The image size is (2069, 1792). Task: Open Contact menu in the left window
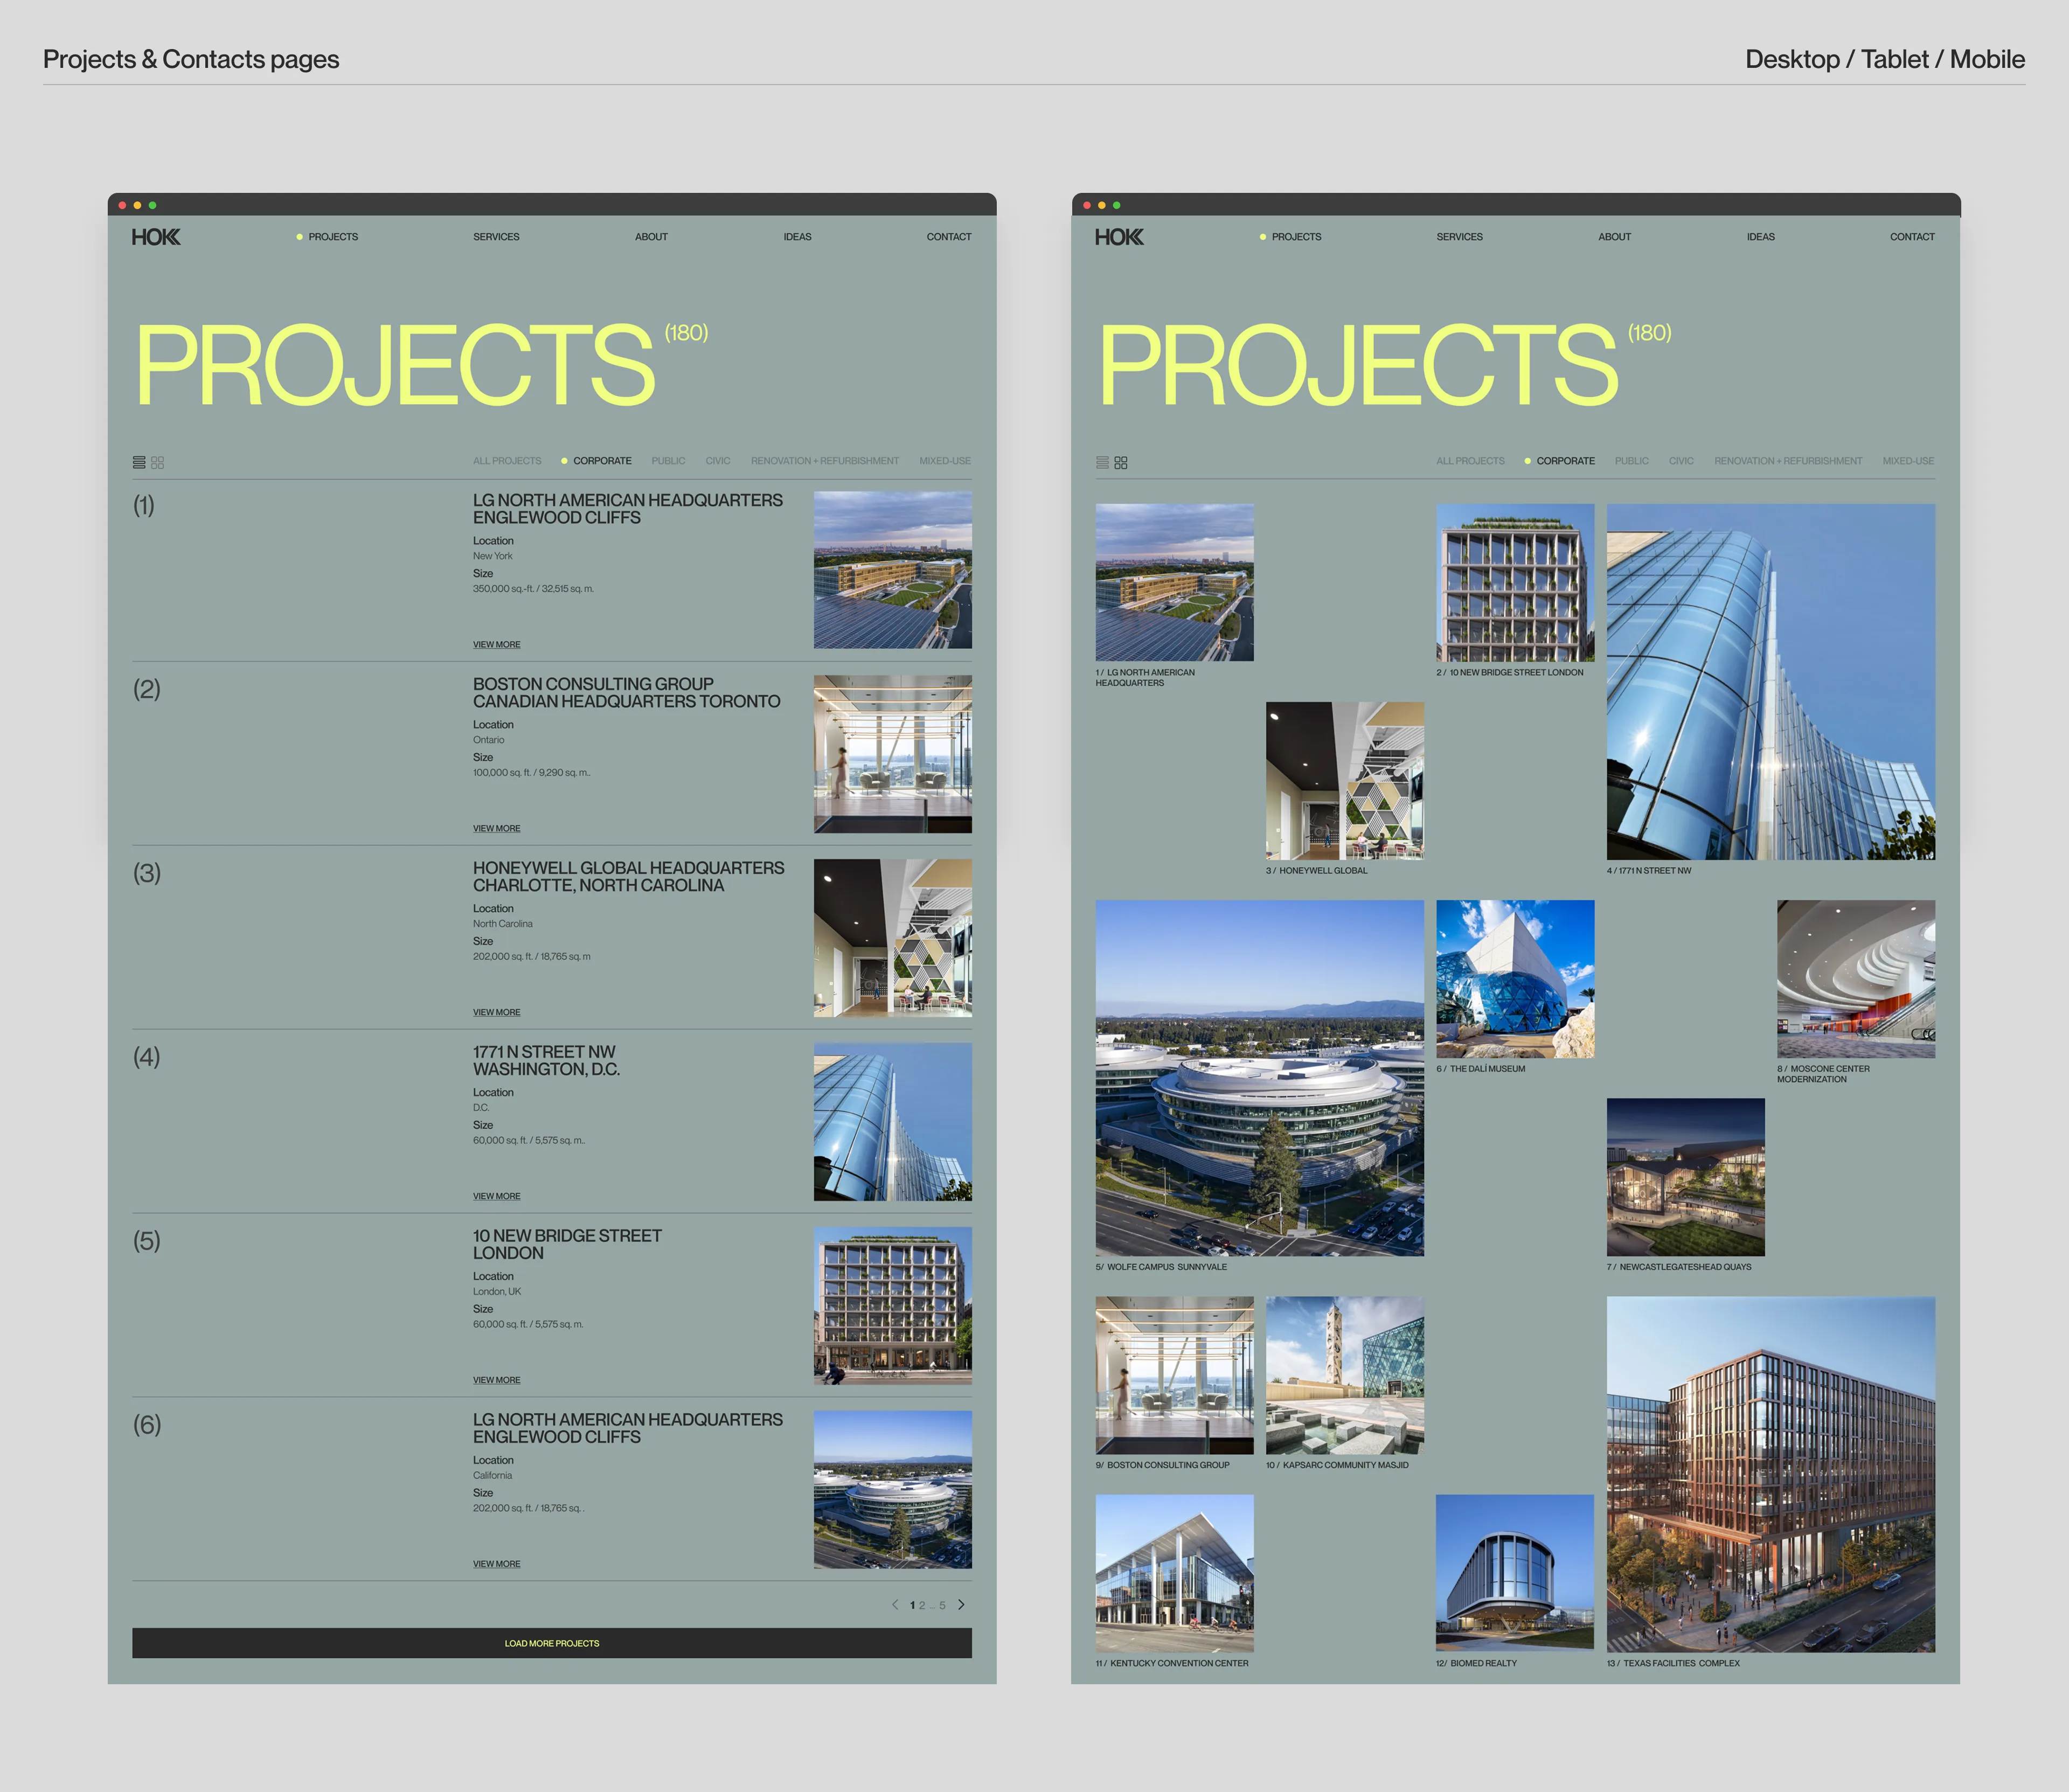tap(949, 237)
